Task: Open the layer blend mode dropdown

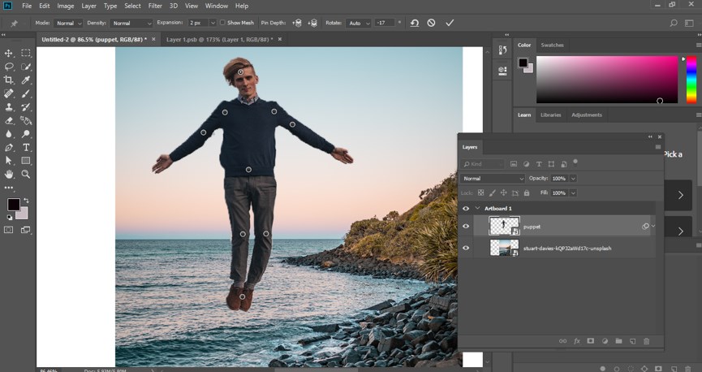Action: pyautogui.click(x=493, y=178)
